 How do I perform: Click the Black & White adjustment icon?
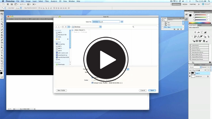coord(202,37)
